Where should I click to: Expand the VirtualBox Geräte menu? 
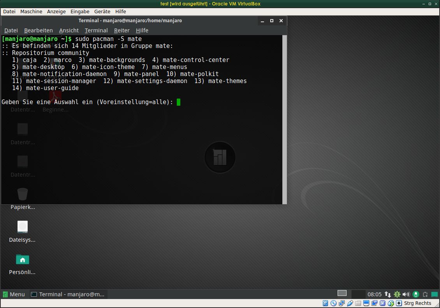[x=102, y=12]
